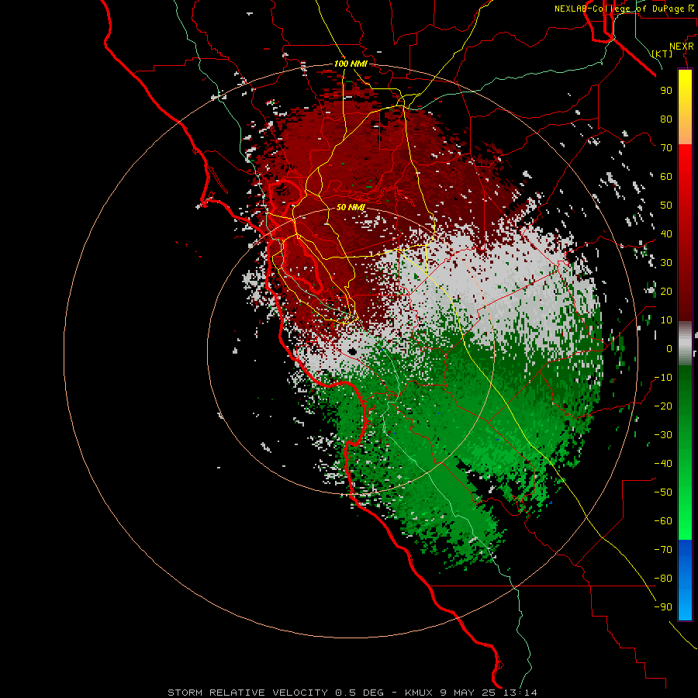The width and height of the screenshot is (698, 698).
Task: Pick the -50 scale label
Action: tap(663, 492)
